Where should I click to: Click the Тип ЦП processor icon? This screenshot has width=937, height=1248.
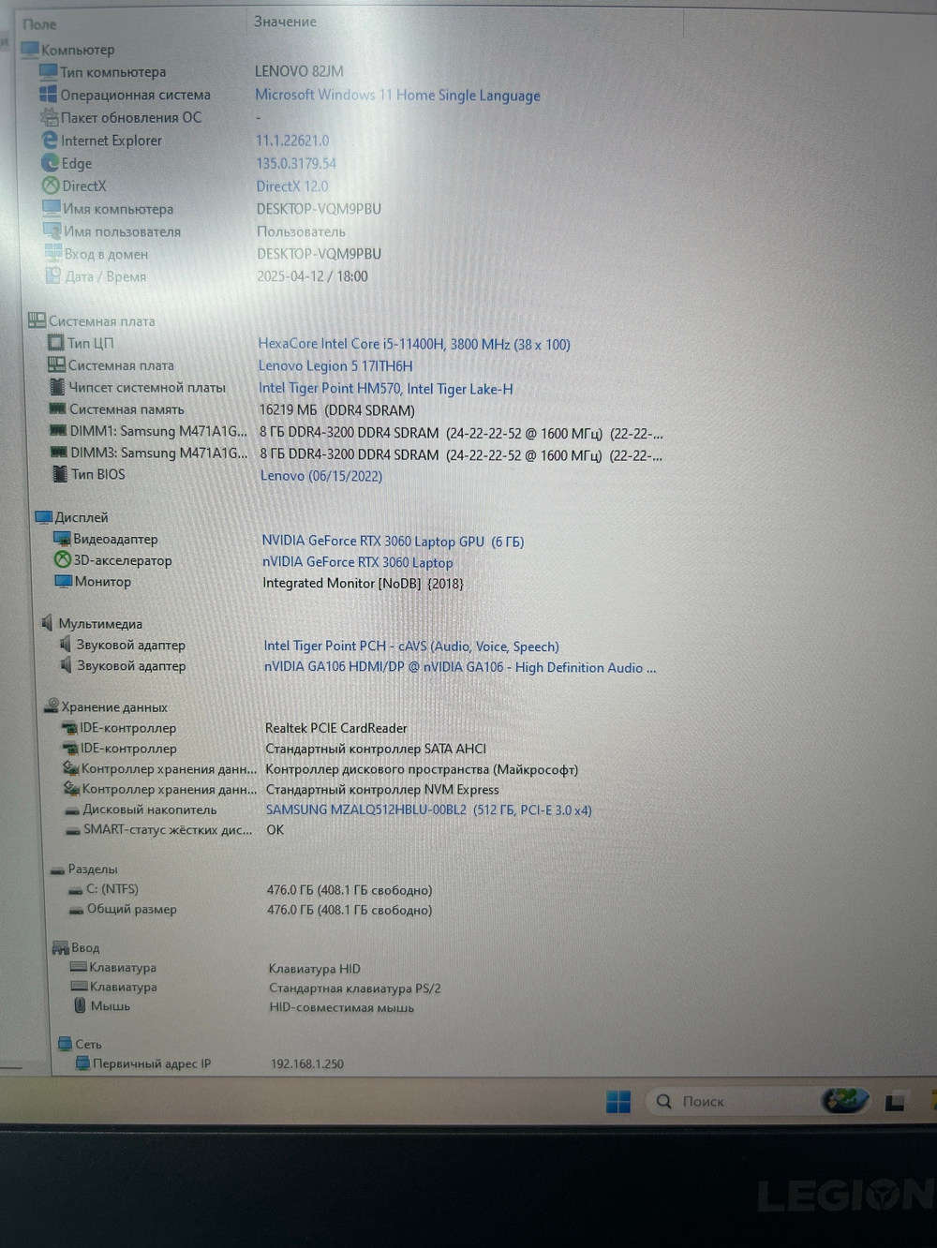56,343
